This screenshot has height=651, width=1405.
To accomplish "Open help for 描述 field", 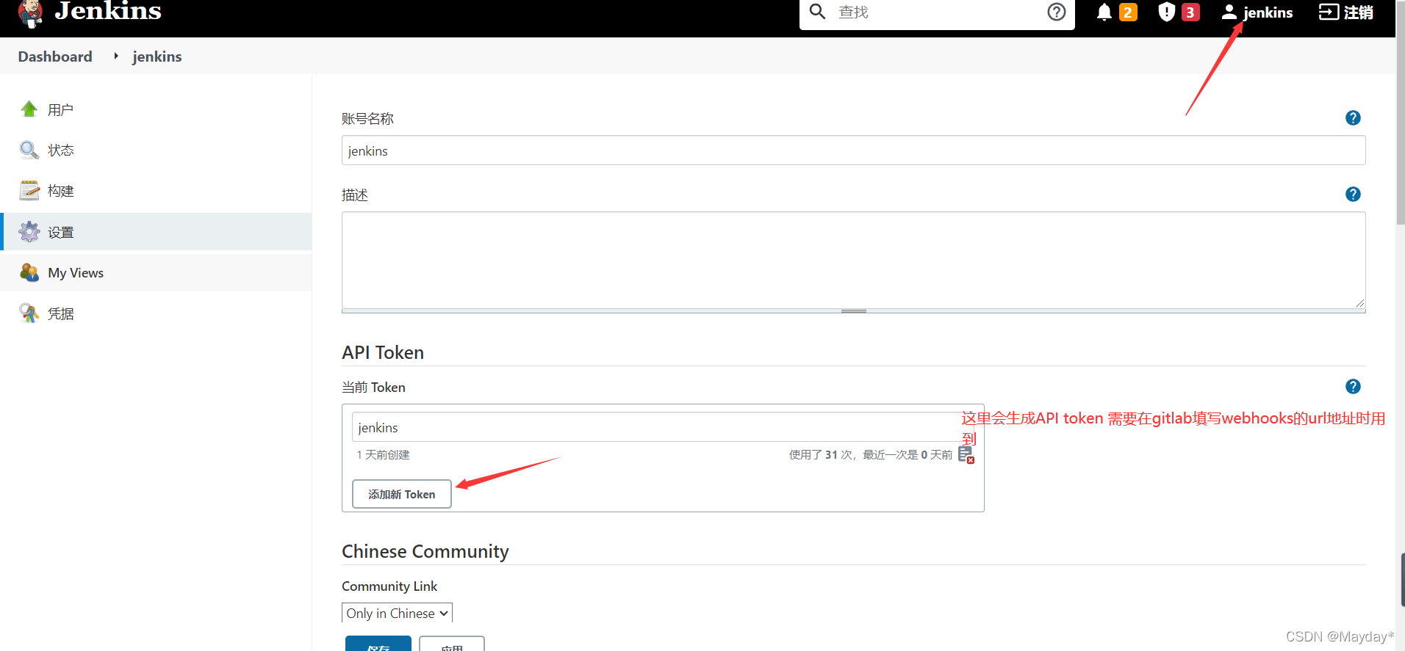I will (1353, 194).
